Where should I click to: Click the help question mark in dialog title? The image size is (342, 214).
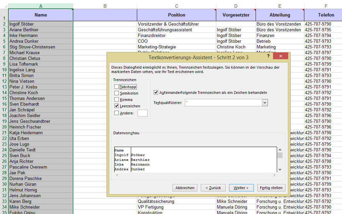click(268, 57)
